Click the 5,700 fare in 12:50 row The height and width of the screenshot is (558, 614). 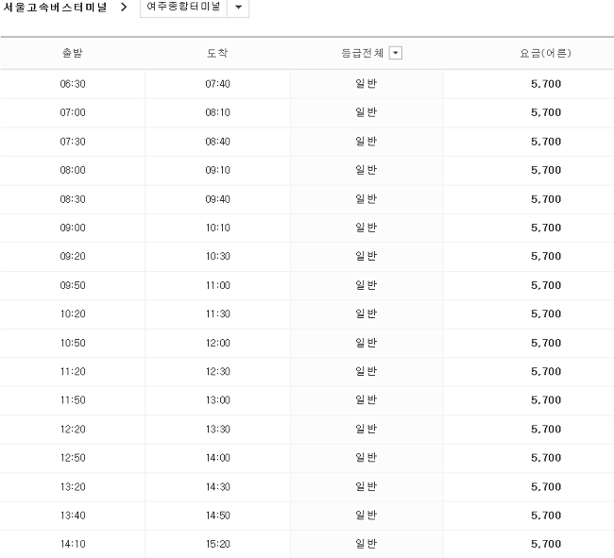tap(546, 457)
